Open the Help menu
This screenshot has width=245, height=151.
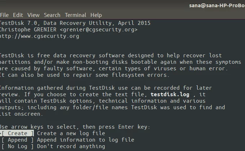click(x=96, y=15)
